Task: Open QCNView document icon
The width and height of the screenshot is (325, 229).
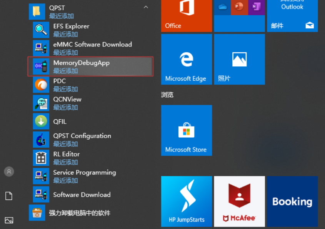Action: click(41, 103)
